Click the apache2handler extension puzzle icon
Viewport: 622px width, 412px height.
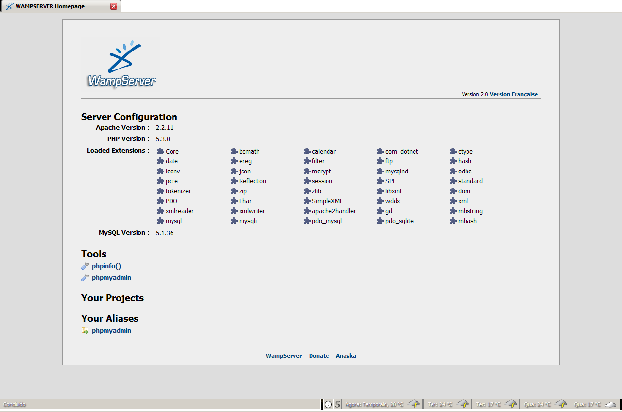pyautogui.click(x=307, y=211)
